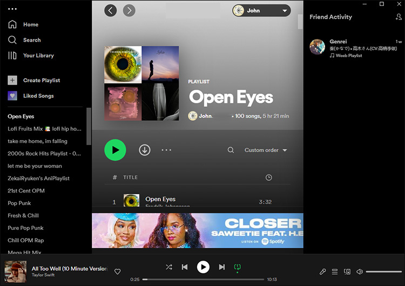Click the now playing album art
405x286 pixels.
tap(16, 271)
